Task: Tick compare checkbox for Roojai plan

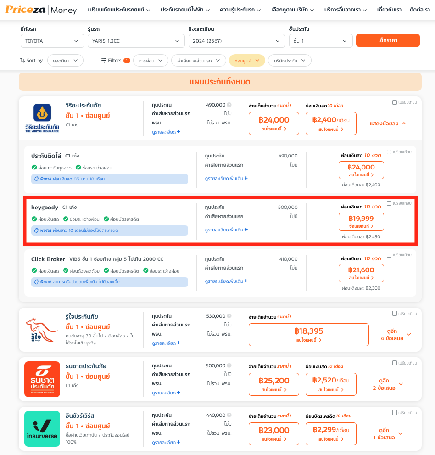Action: [x=395, y=313]
